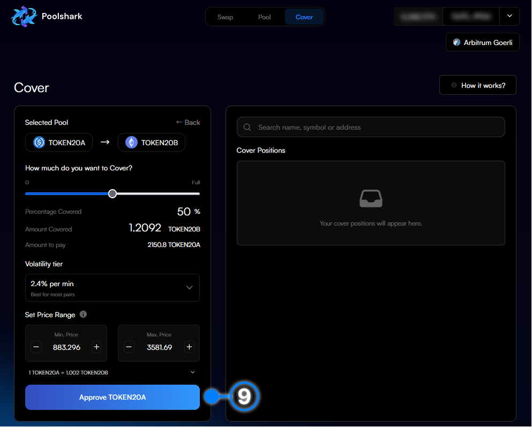
Task: Select the Cover tab
Action: 304,17
